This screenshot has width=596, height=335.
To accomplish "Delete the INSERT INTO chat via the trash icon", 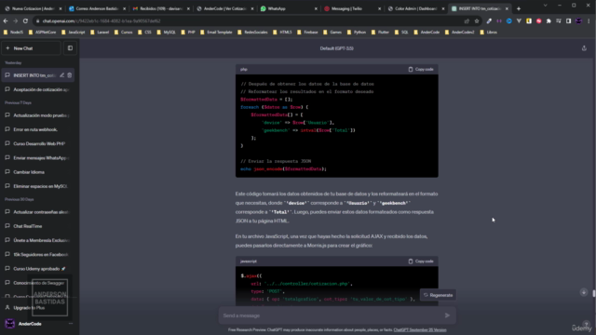I will pyautogui.click(x=70, y=75).
